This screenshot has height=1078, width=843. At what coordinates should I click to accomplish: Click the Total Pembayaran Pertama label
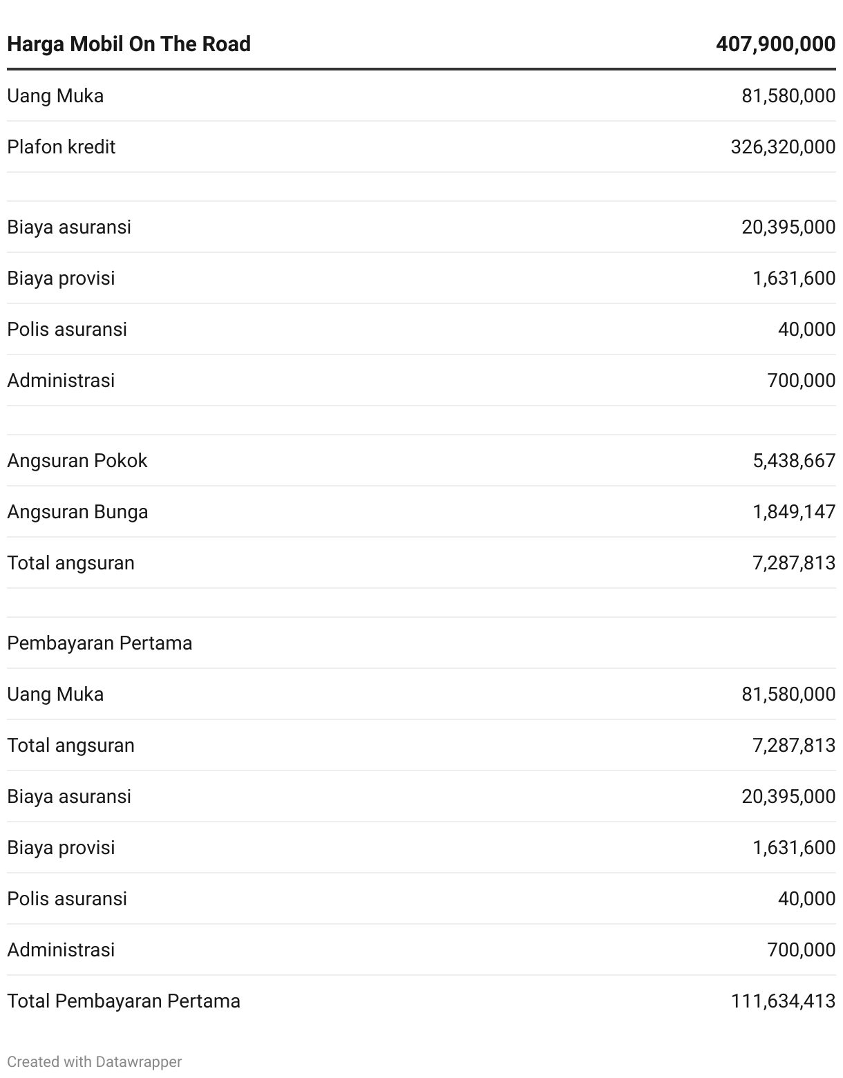[124, 1001]
